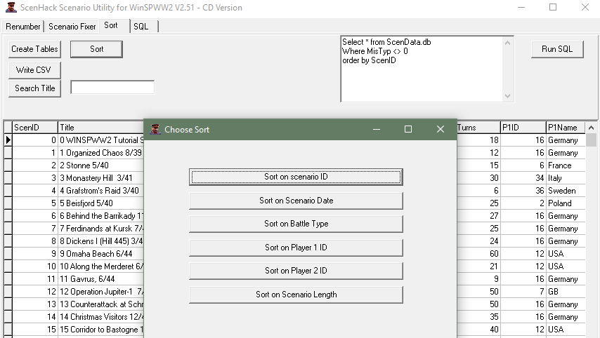Viewport: 600px width, 338px height.
Task: Click the ScenHack app icon in title bar
Action: tap(11, 8)
